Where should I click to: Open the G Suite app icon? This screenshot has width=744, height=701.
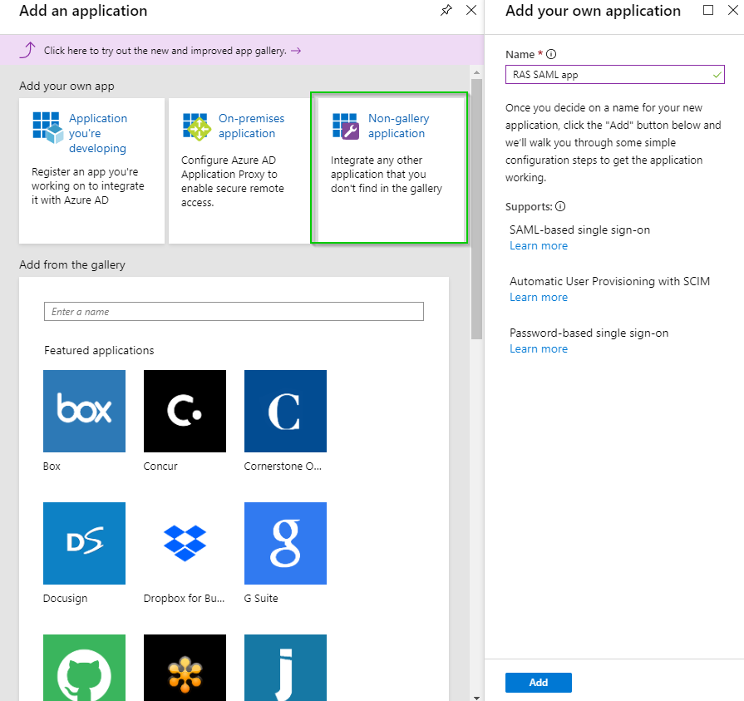(285, 543)
